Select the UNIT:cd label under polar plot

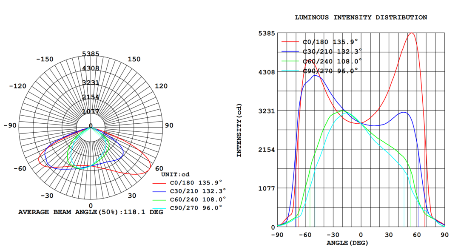175,175
